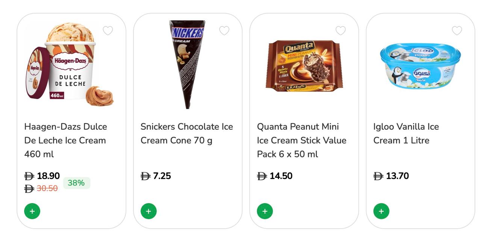The width and height of the screenshot is (481, 241).
Task: Toggle wishlist heart on Snickers cone
Action: (224, 30)
